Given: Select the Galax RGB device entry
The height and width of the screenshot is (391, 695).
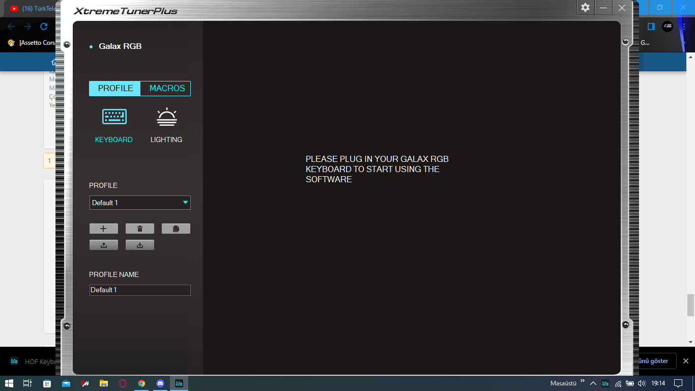Looking at the screenshot, I should pos(120,46).
